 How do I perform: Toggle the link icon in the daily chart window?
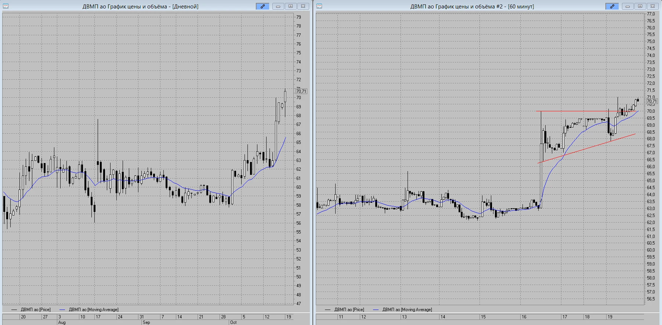(x=263, y=6)
